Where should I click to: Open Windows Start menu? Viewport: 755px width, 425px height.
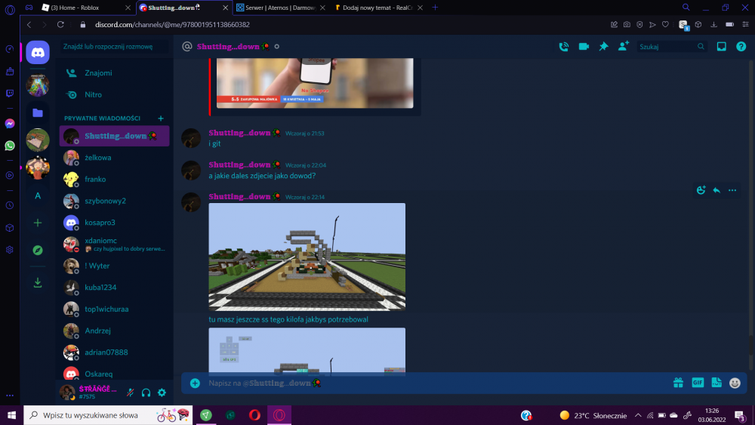[11, 415]
